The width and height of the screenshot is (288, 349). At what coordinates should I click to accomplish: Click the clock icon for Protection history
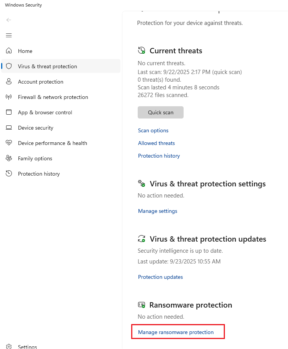click(9, 173)
